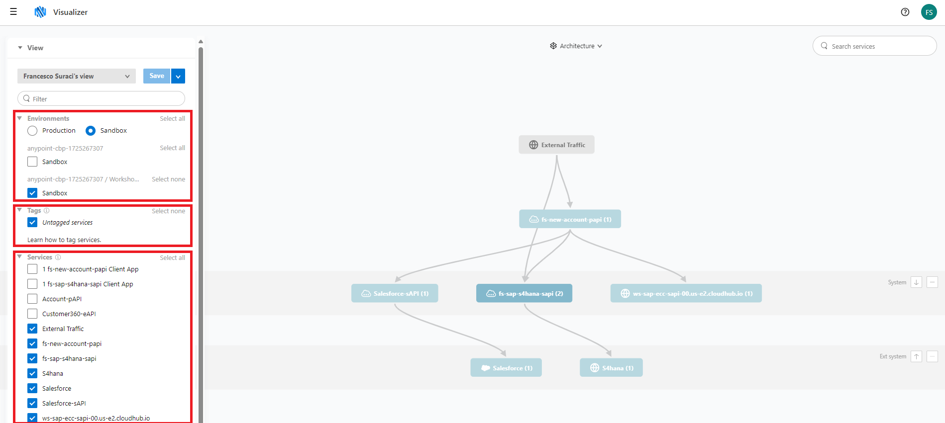Click the Visualizer logo icon
This screenshot has height=423, width=945.
(40, 12)
